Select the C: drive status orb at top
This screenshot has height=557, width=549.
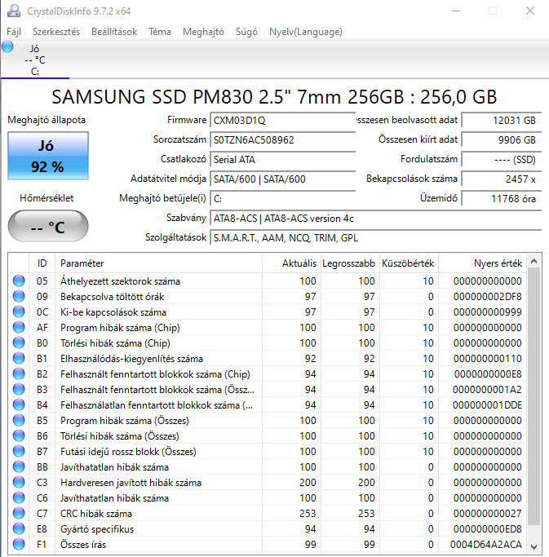[x=7, y=46]
